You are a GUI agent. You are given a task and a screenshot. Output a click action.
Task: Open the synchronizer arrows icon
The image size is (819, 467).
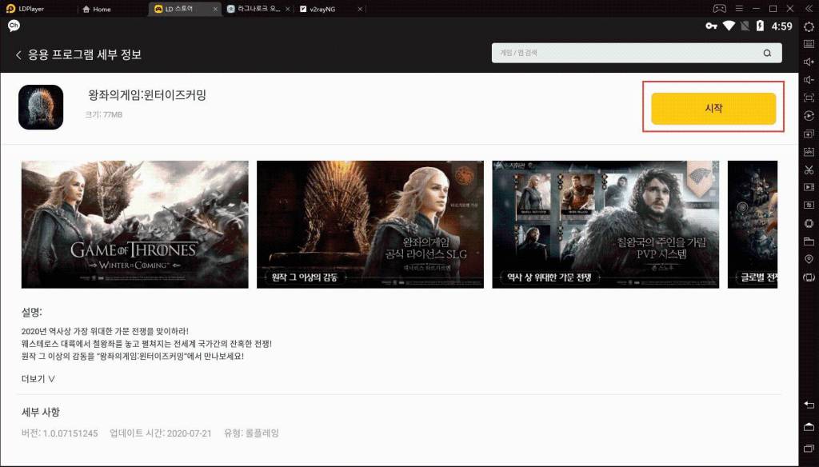(x=809, y=205)
